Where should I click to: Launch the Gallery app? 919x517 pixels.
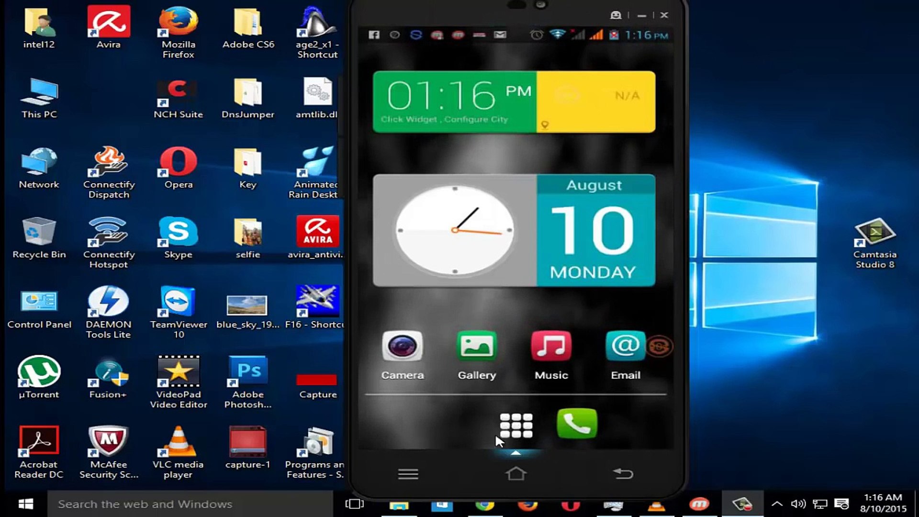[x=477, y=347]
